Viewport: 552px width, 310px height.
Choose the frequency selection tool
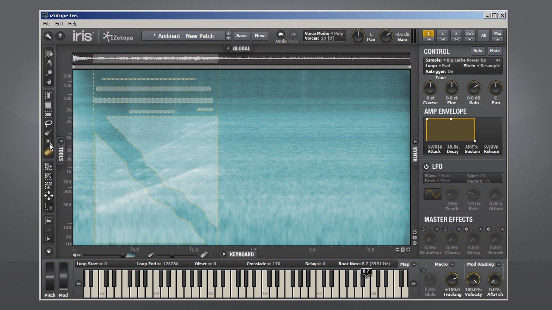[x=49, y=115]
